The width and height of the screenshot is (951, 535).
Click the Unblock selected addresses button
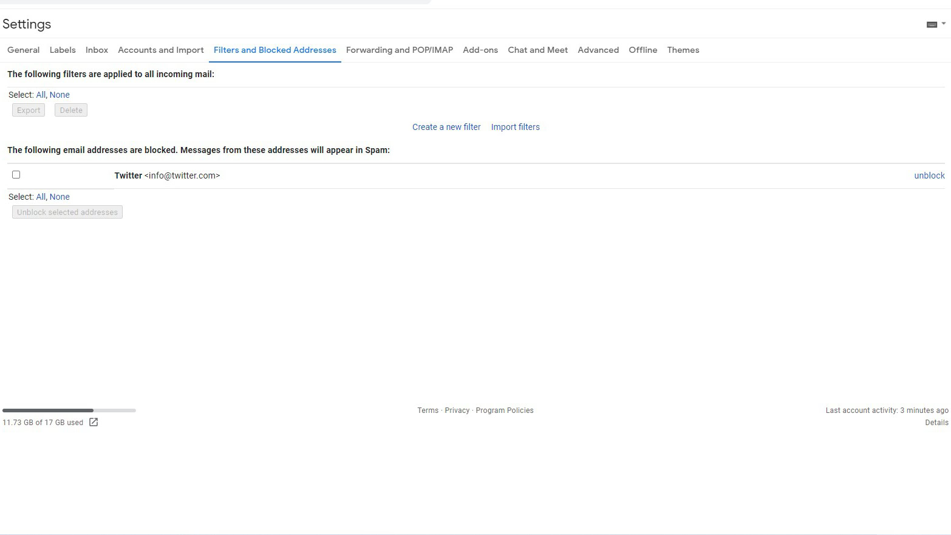67,212
